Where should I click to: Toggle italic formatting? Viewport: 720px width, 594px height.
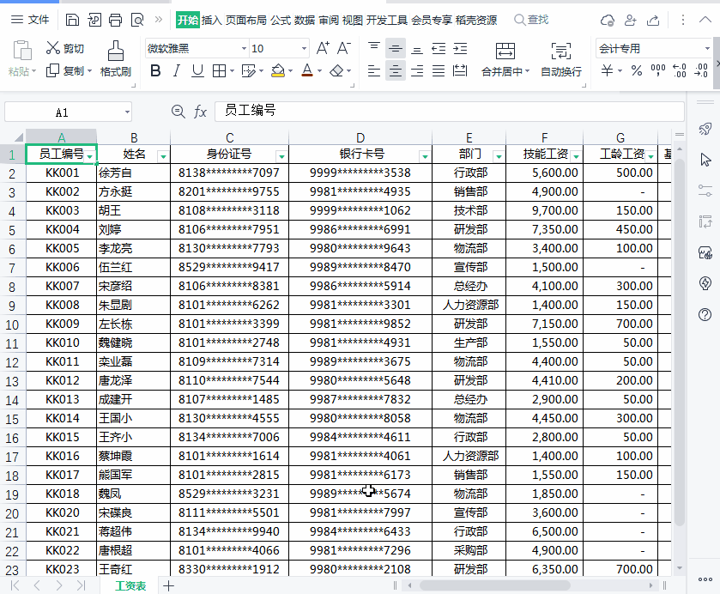point(177,71)
